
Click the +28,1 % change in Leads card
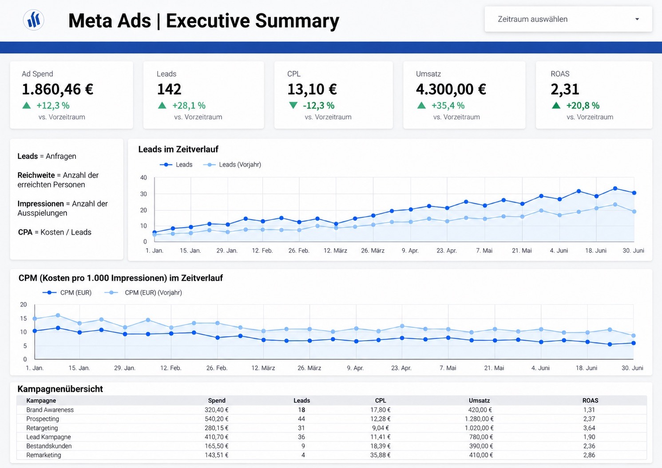(189, 106)
